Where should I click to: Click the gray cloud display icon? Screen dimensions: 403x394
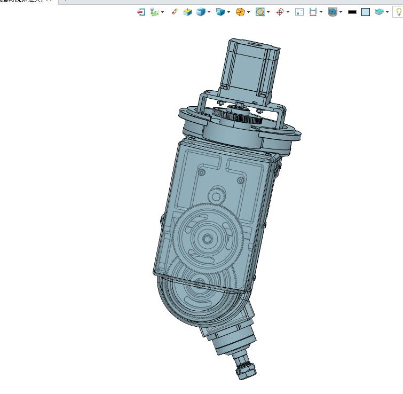[333, 12]
